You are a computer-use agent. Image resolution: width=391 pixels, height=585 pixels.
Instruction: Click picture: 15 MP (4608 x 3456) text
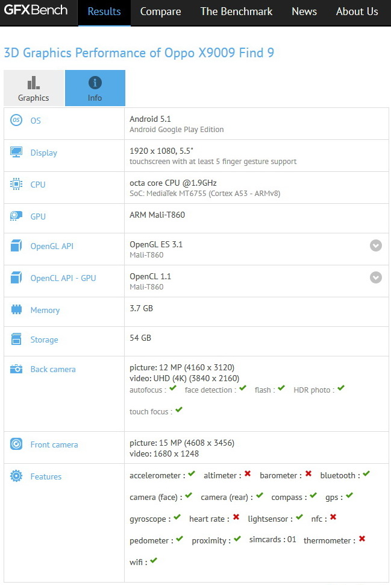(x=182, y=443)
